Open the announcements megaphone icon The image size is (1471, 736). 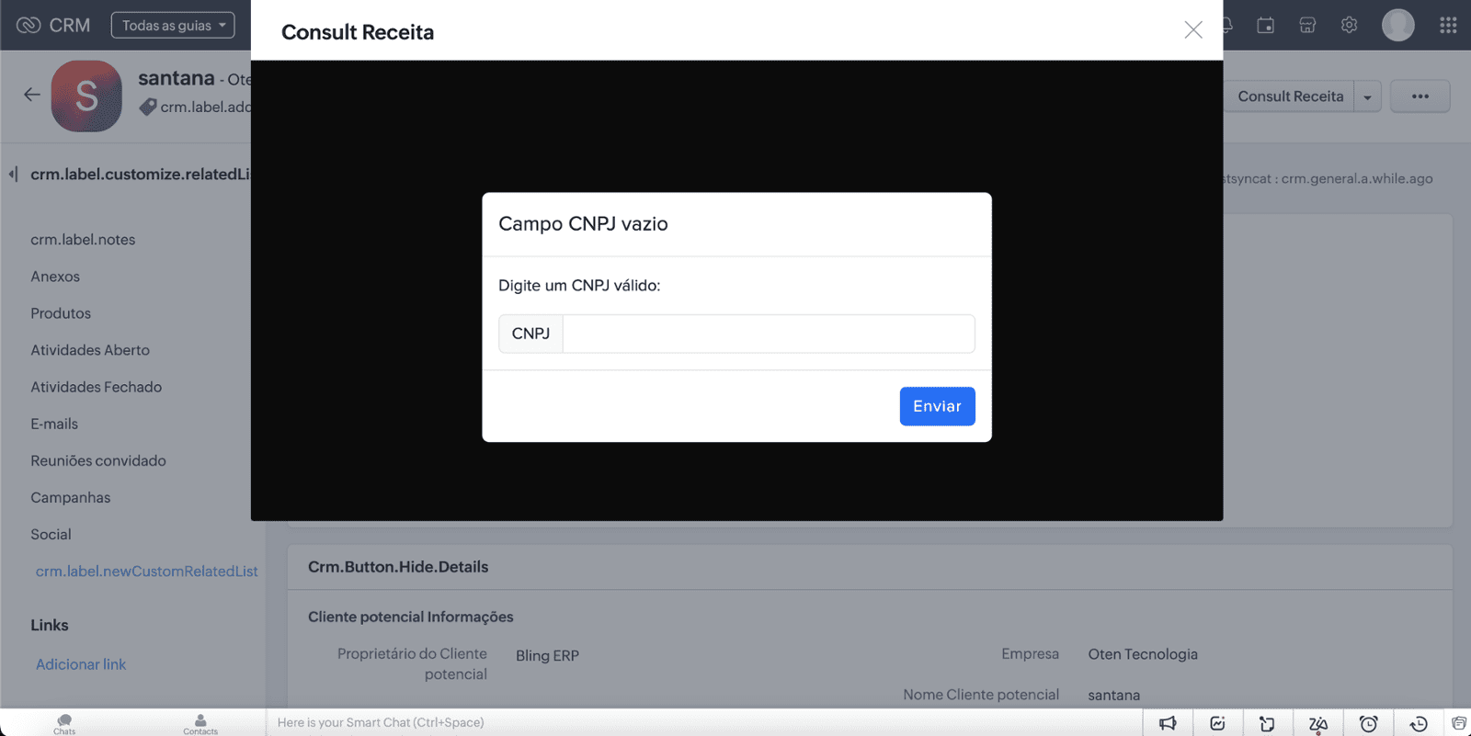(1168, 724)
